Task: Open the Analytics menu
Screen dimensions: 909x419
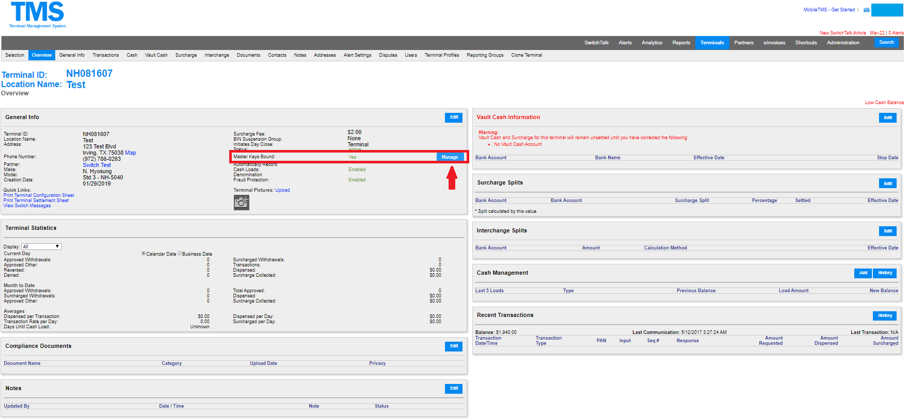Action: click(x=652, y=43)
